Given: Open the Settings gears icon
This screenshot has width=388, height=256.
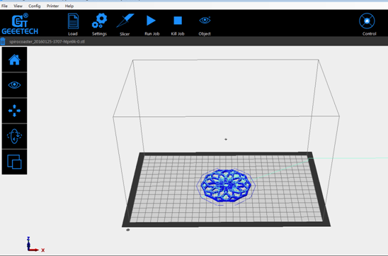Looking at the screenshot, I should pyautogui.click(x=99, y=21).
